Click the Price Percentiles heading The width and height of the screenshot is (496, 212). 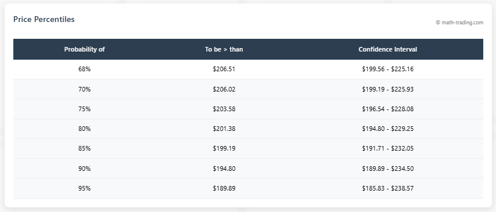pyautogui.click(x=43, y=19)
